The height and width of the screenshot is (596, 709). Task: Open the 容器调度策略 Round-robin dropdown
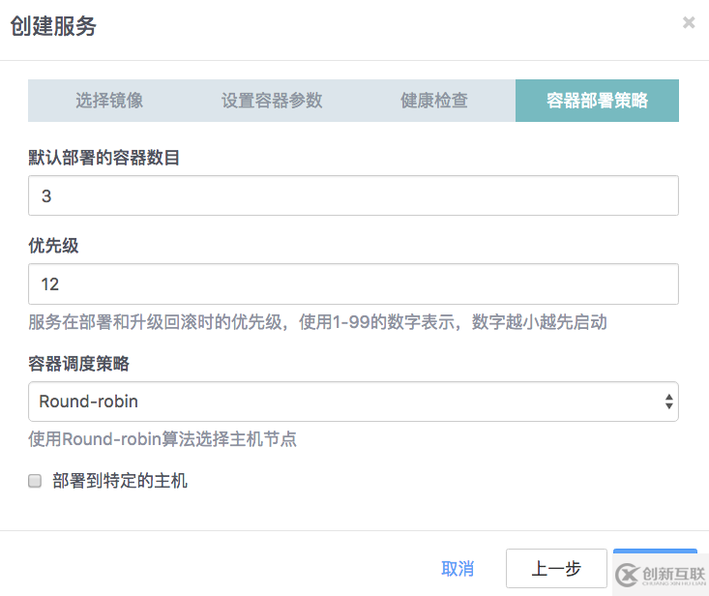tap(353, 402)
